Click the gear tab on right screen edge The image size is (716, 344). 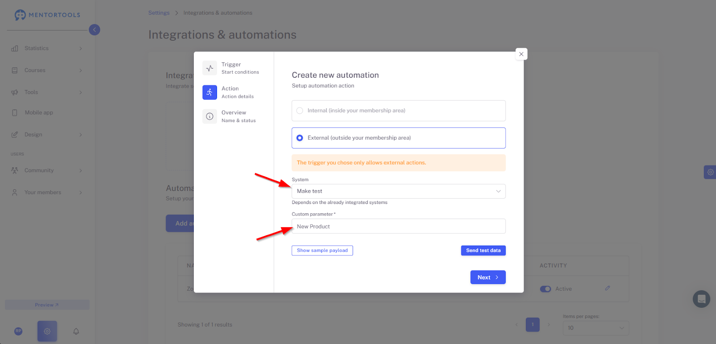[x=710, y=172]
